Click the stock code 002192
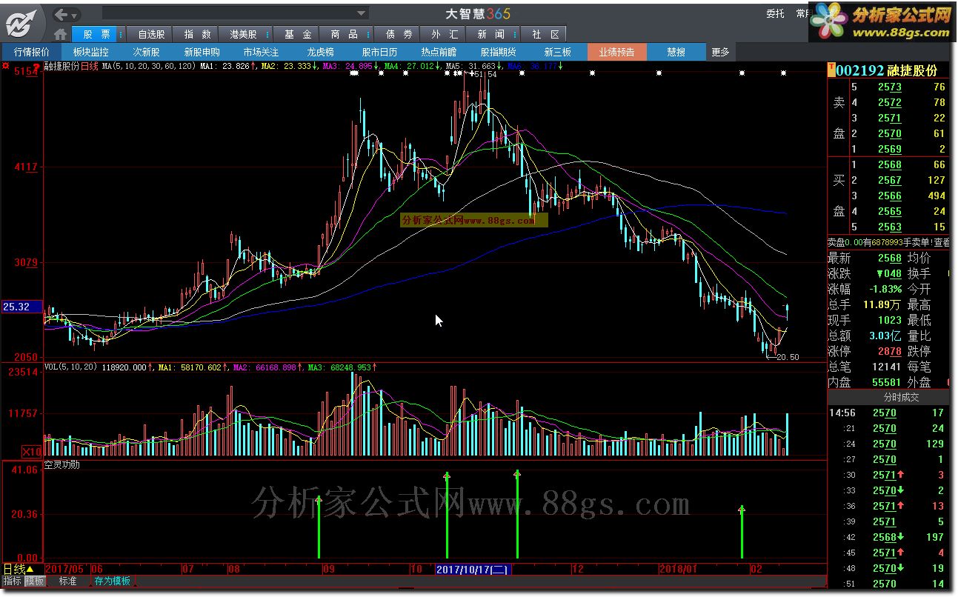This screenshot has width=958, height=597. pos(859,70)
